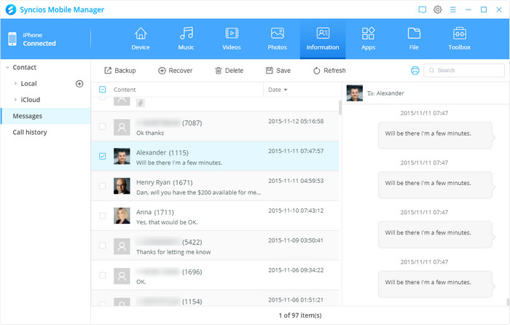
Task: Add a new Local contact group
Action: coord(79,84)
